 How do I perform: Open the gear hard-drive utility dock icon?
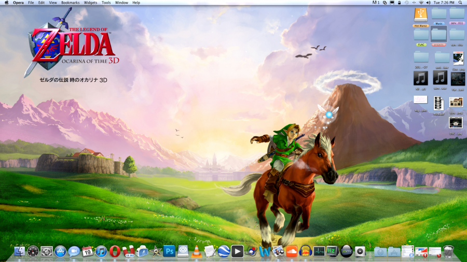(x=183, y=252)
